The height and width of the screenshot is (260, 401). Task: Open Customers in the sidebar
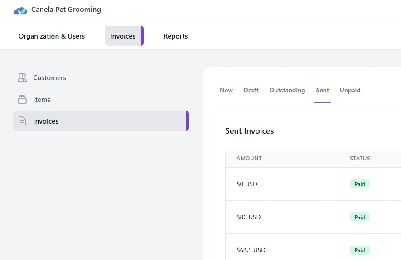tap(101, 77)
